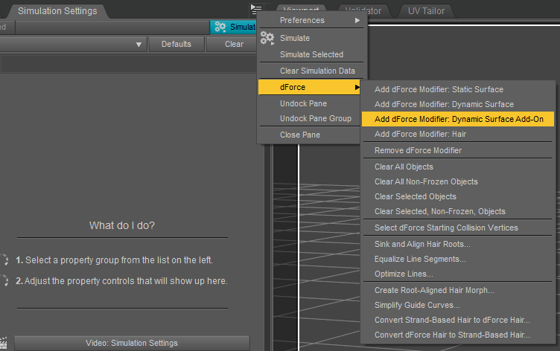Select Clear All Non-Frozen Objects
The image size is (560, 351).
(457, 182)
